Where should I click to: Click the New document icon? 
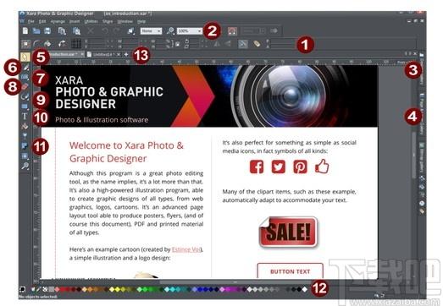[x=25, y=30]
